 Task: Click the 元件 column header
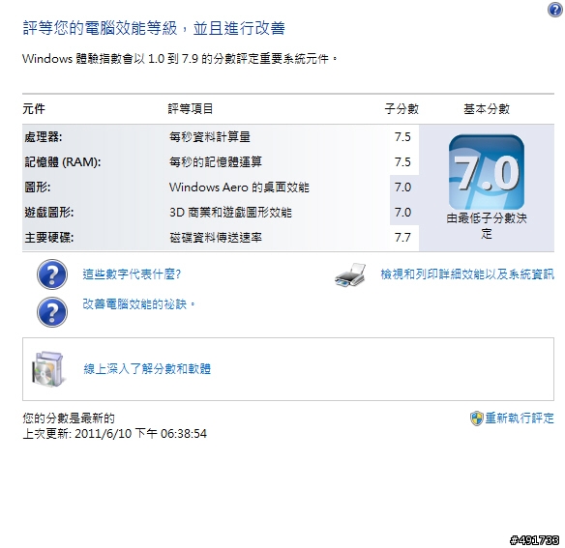tap(34, 109)
